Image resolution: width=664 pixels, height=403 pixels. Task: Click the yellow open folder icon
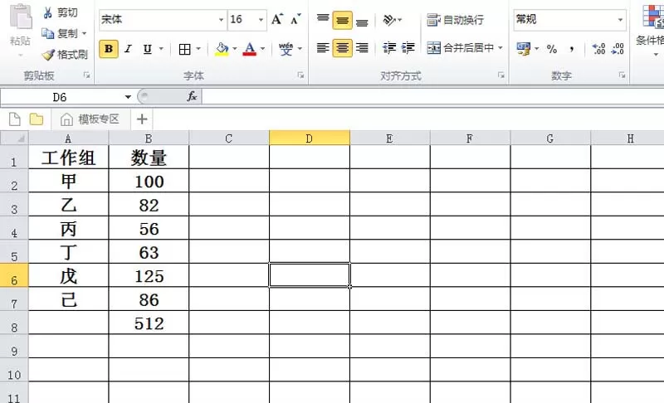(x=37, y=119)
